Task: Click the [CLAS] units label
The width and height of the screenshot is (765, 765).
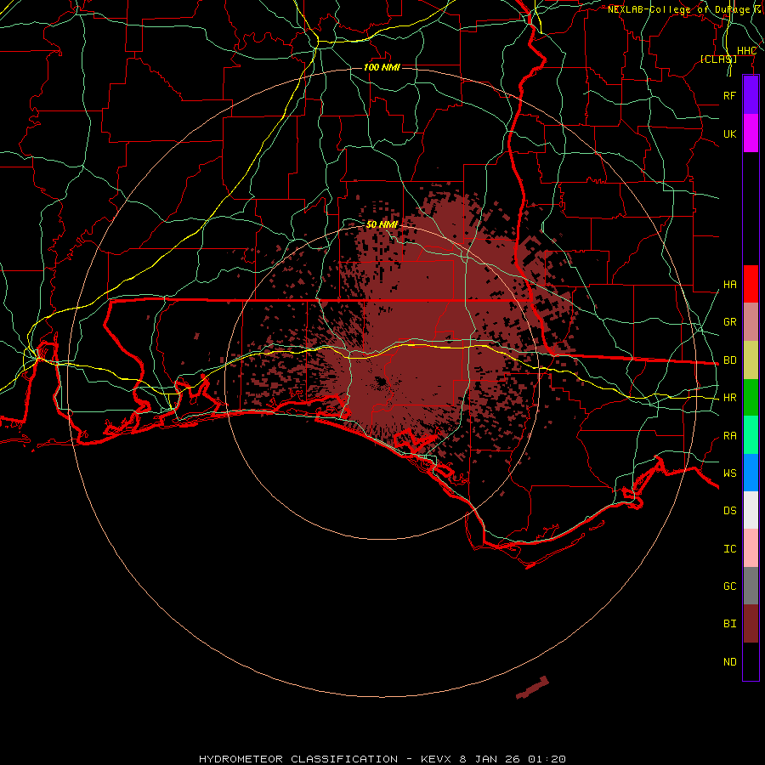Action: click(x=718, y=59)
